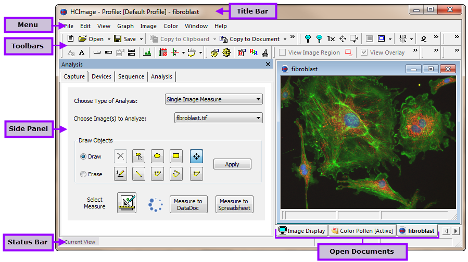Open the Help menu

coord(221,26)
